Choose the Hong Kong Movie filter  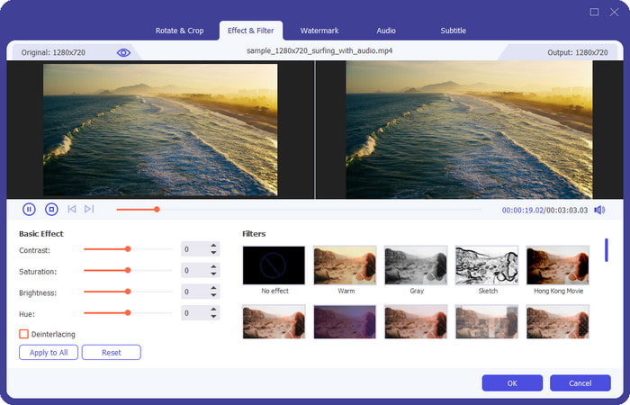557,265
